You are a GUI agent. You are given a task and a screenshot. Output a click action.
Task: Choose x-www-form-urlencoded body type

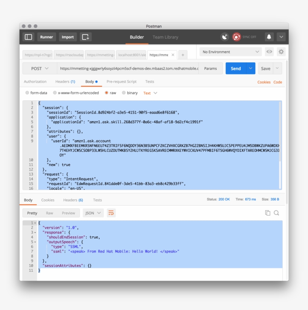tap(55, 93)
